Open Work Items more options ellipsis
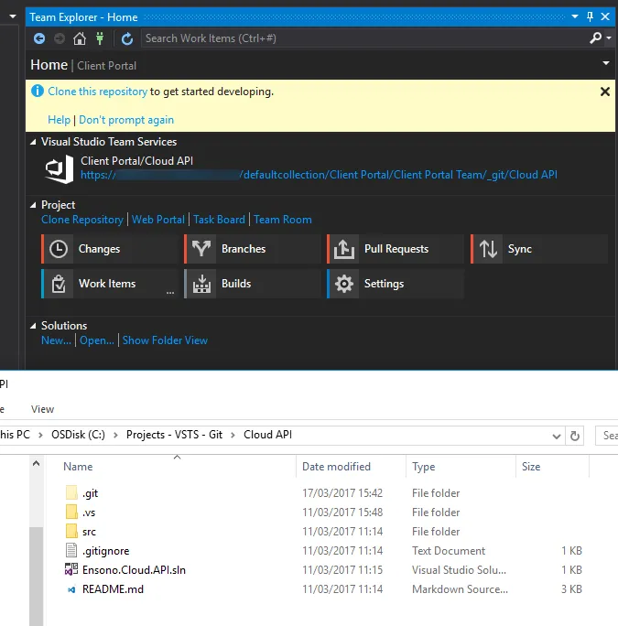 point(170,292)
